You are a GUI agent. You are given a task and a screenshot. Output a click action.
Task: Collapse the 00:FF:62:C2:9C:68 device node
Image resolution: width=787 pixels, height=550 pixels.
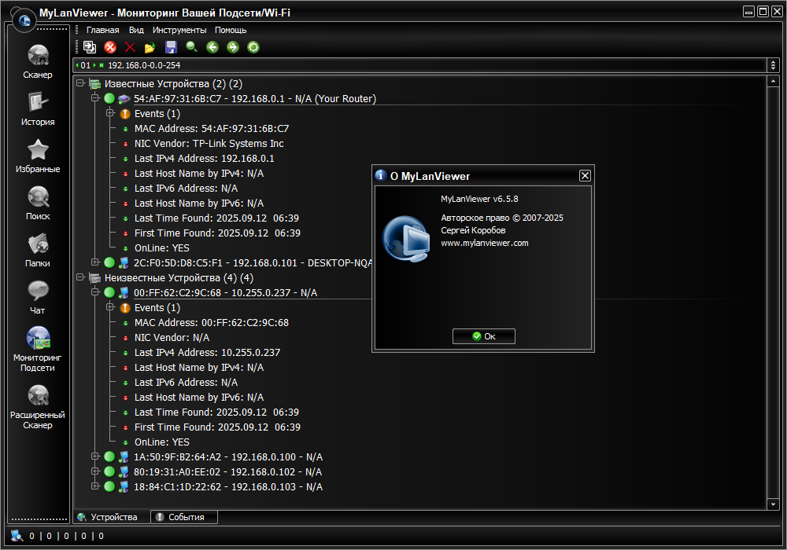pos(95,292)
